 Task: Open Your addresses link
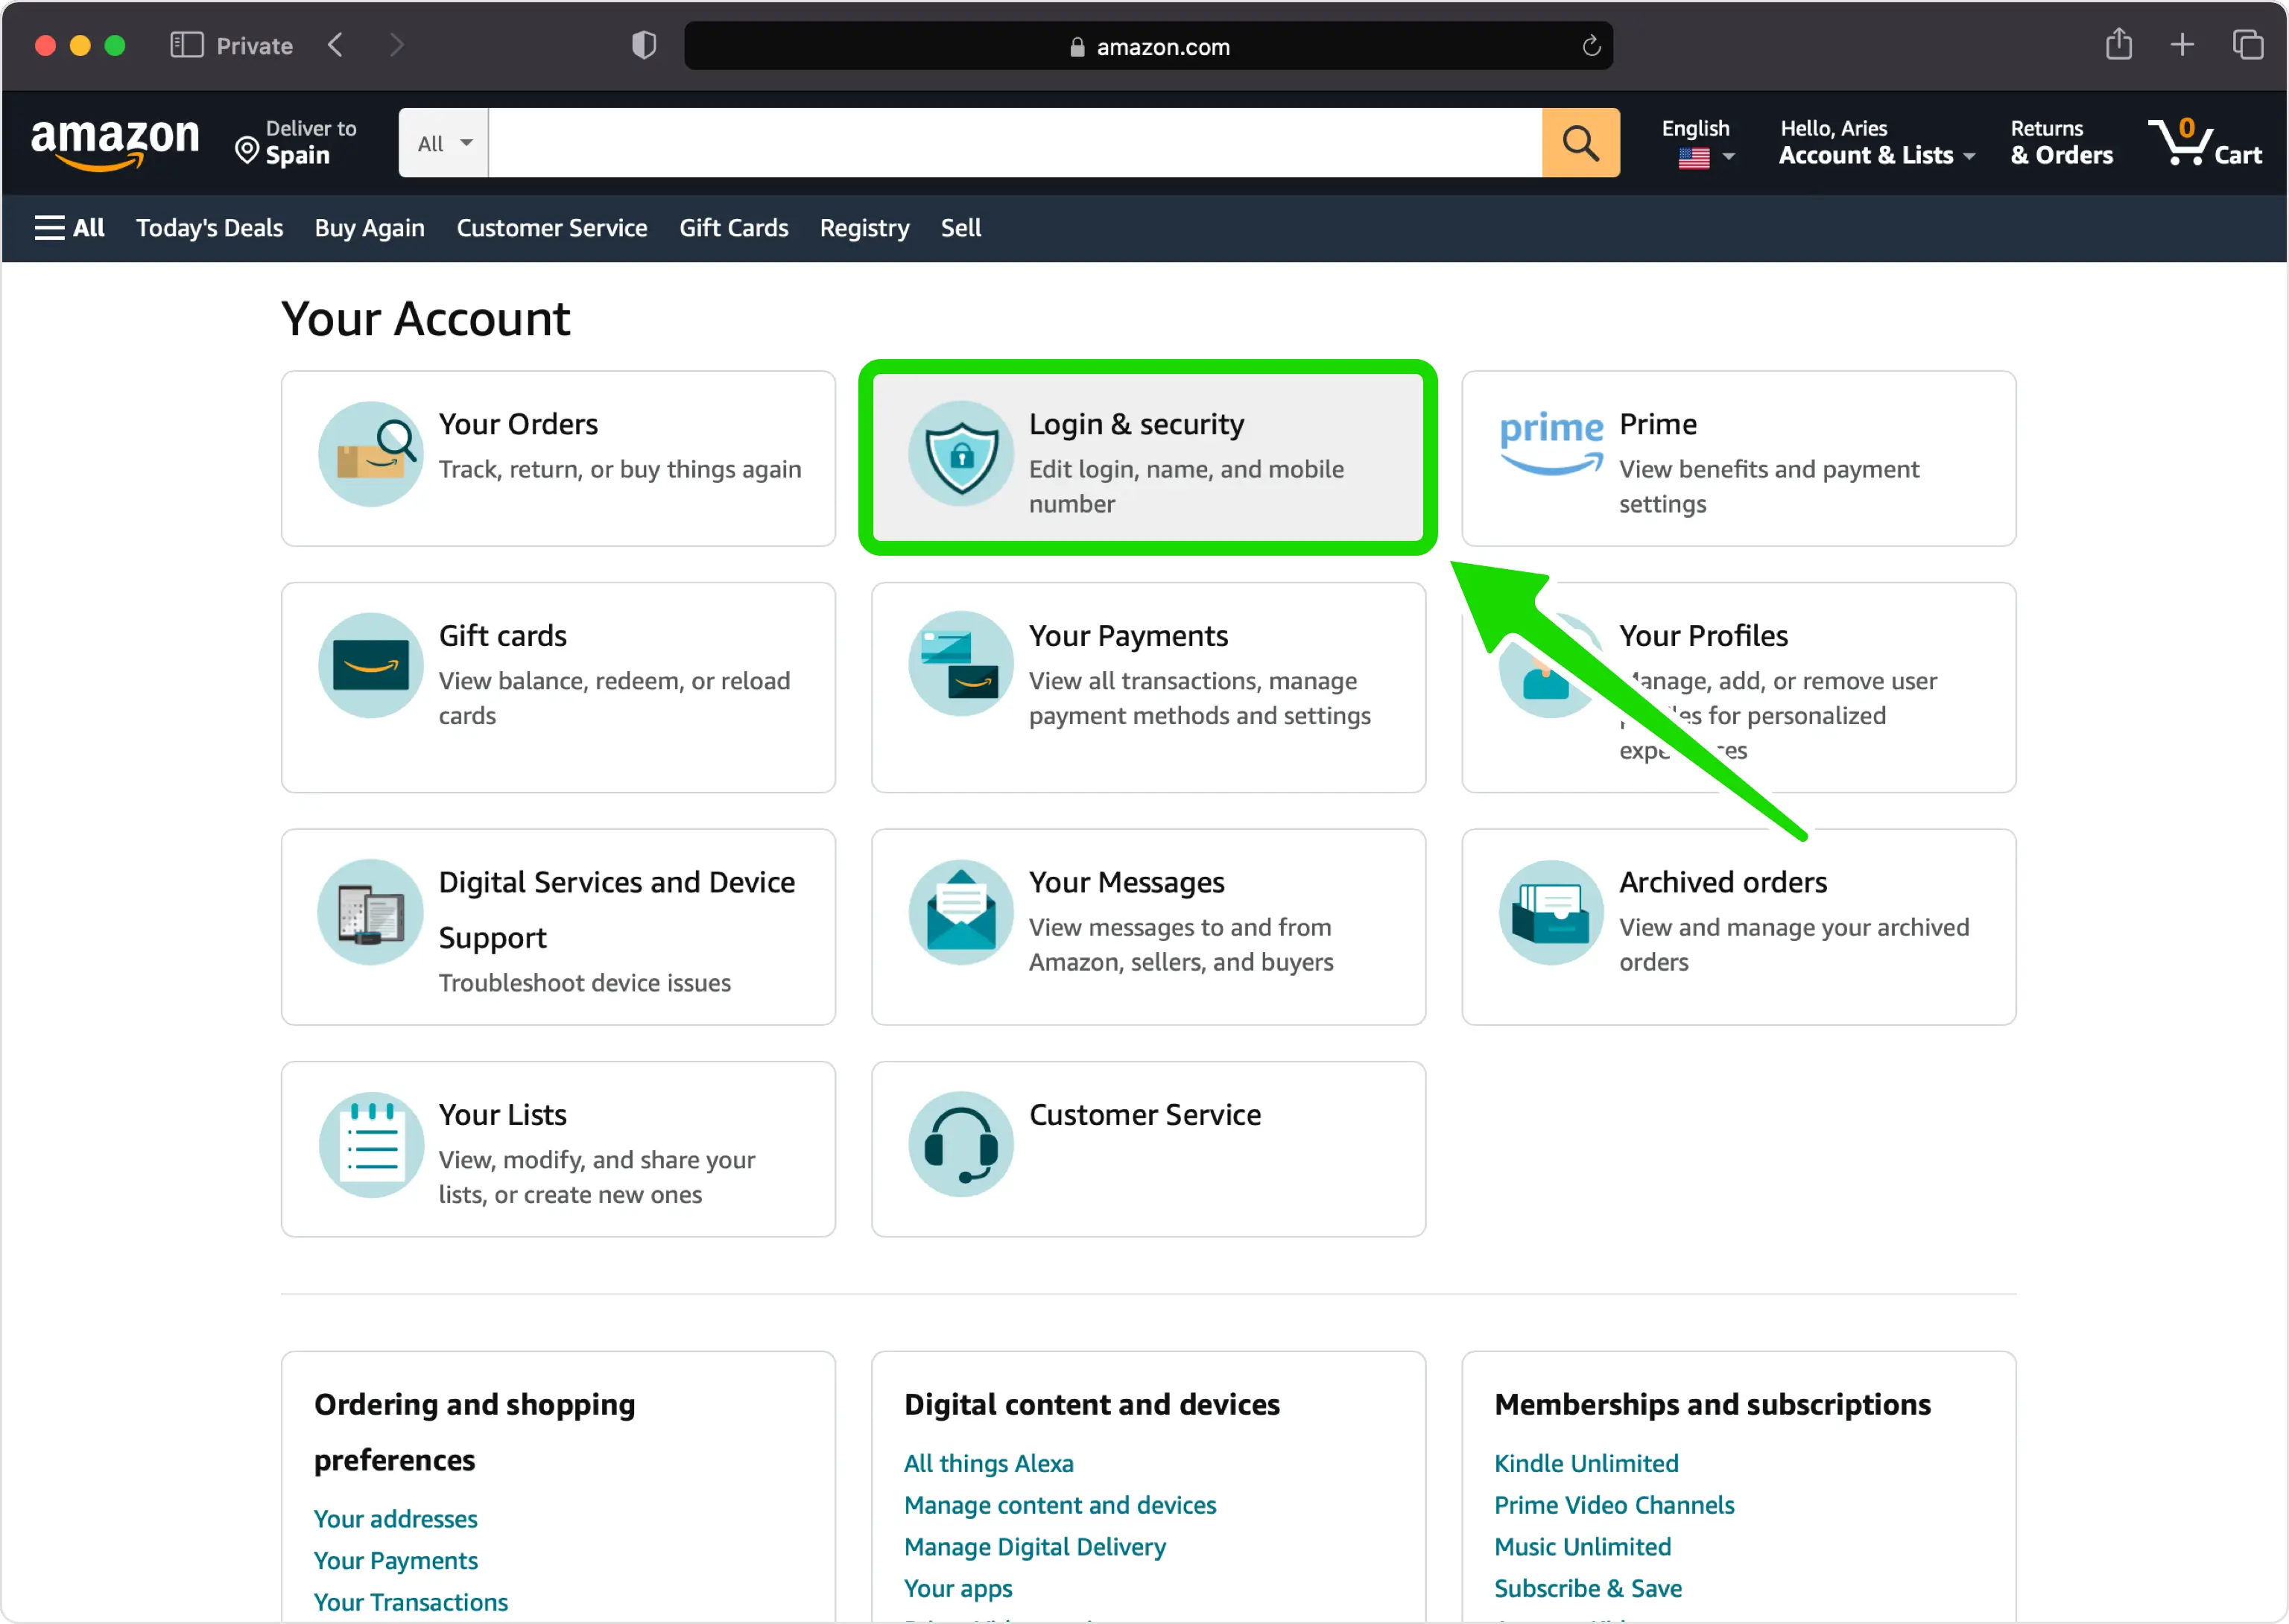coord(395,1519)
